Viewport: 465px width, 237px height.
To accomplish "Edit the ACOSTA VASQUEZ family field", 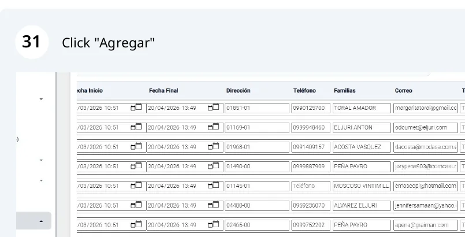I will click(x=362, y=147).
